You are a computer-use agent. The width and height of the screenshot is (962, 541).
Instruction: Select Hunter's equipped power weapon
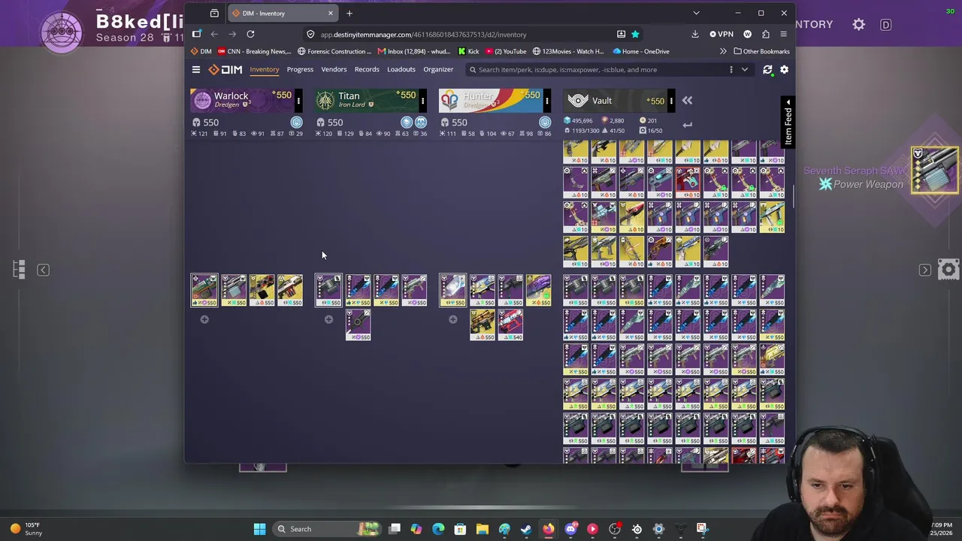click(x=452, y=290)
